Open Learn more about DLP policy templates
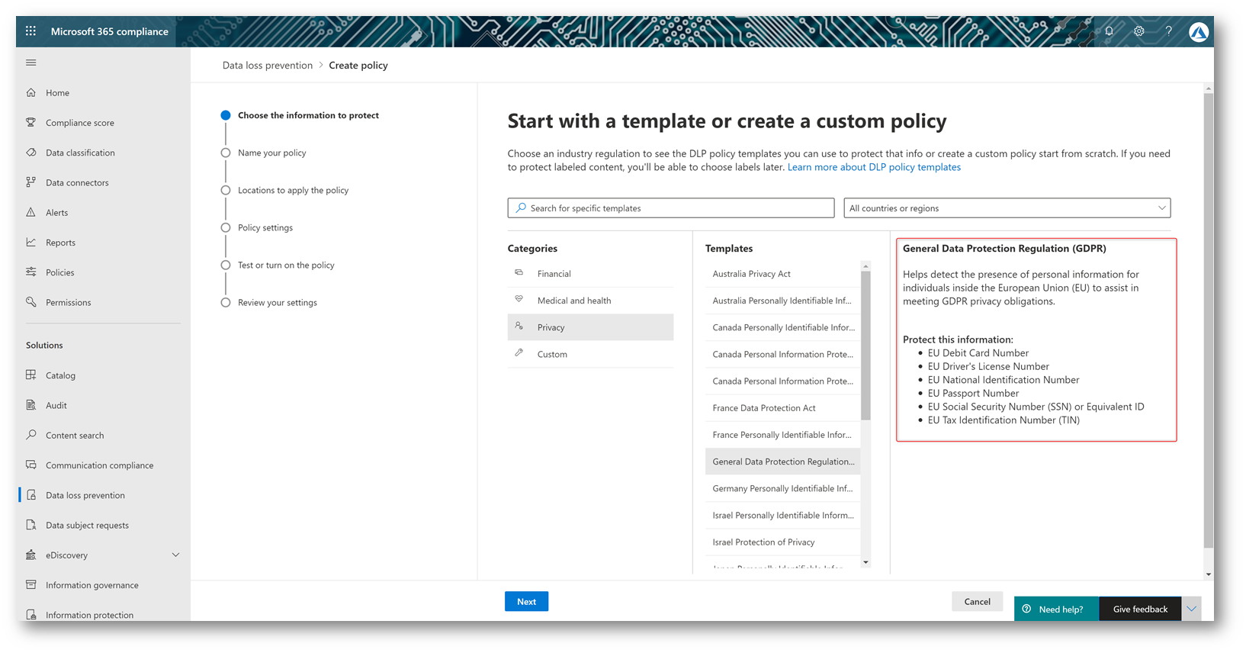This screenshot has width=1246, height=653. click(x=874, y=167)
